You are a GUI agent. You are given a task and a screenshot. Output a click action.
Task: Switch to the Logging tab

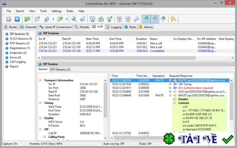(114, 27)
